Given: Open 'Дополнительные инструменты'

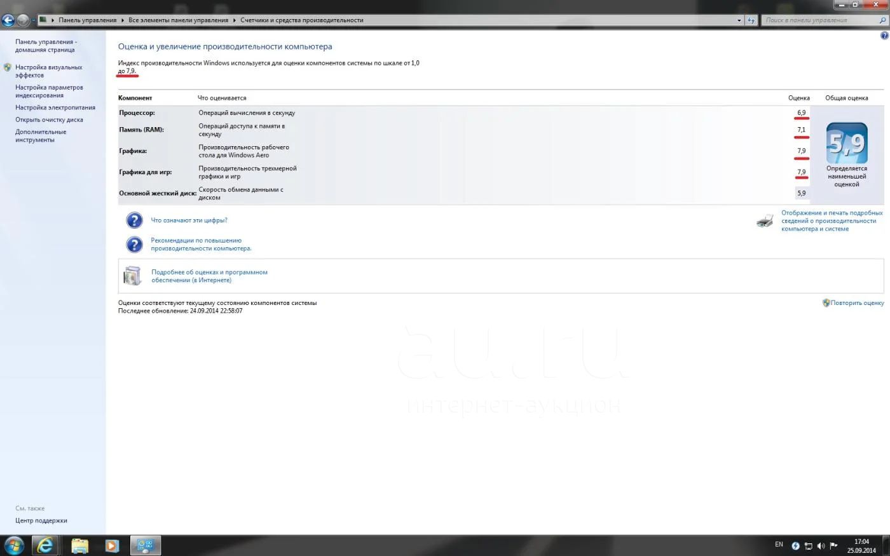Looking at the screenshot, I should (41, 136).
